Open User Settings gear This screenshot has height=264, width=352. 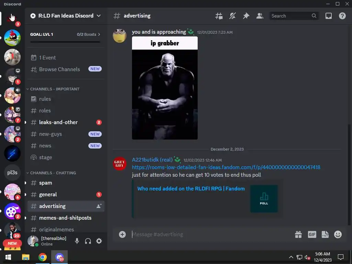99,241
